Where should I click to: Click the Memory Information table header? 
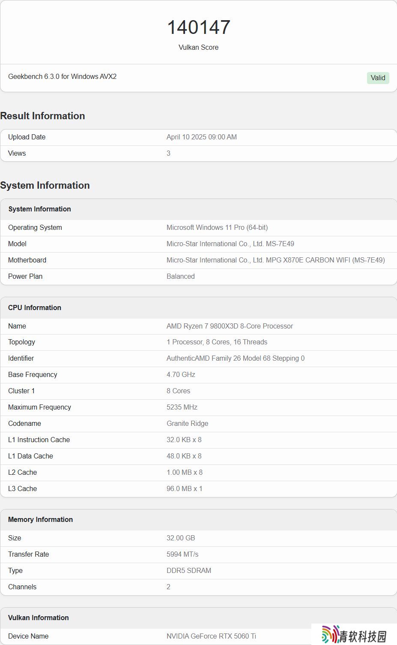coord(40,520)
